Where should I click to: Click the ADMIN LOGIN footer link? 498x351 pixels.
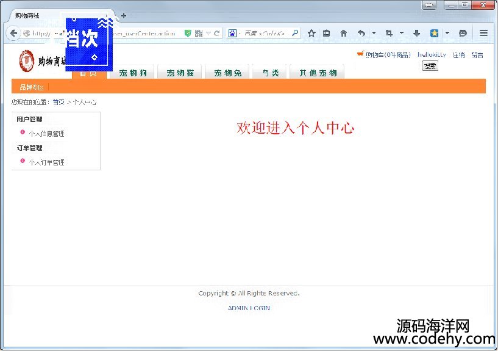click(249, 308)
